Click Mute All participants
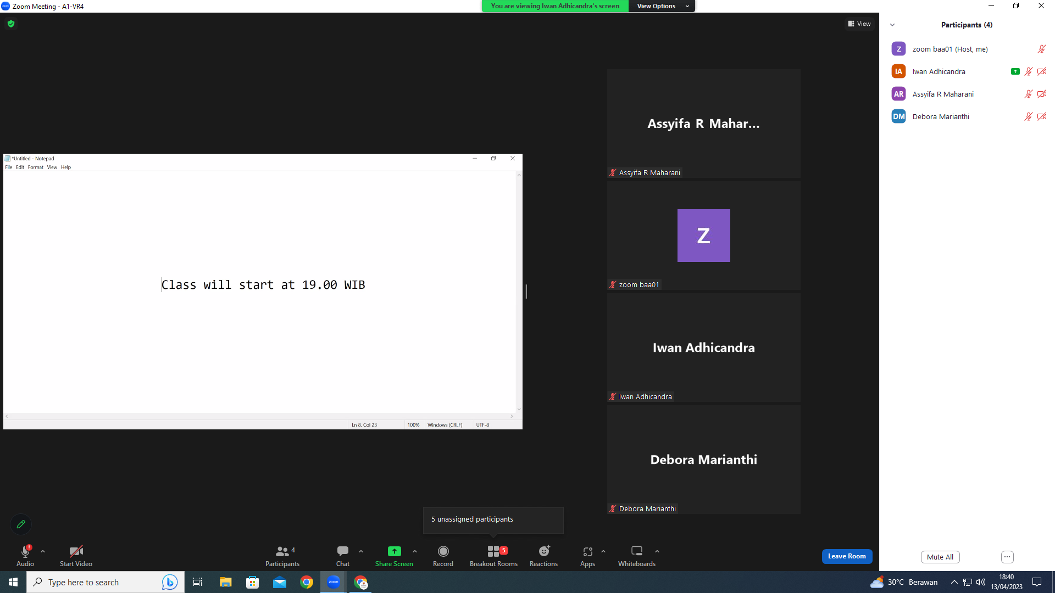This screenshot has height=593, width=1055. pyautogui.click(x=940, y=557)
